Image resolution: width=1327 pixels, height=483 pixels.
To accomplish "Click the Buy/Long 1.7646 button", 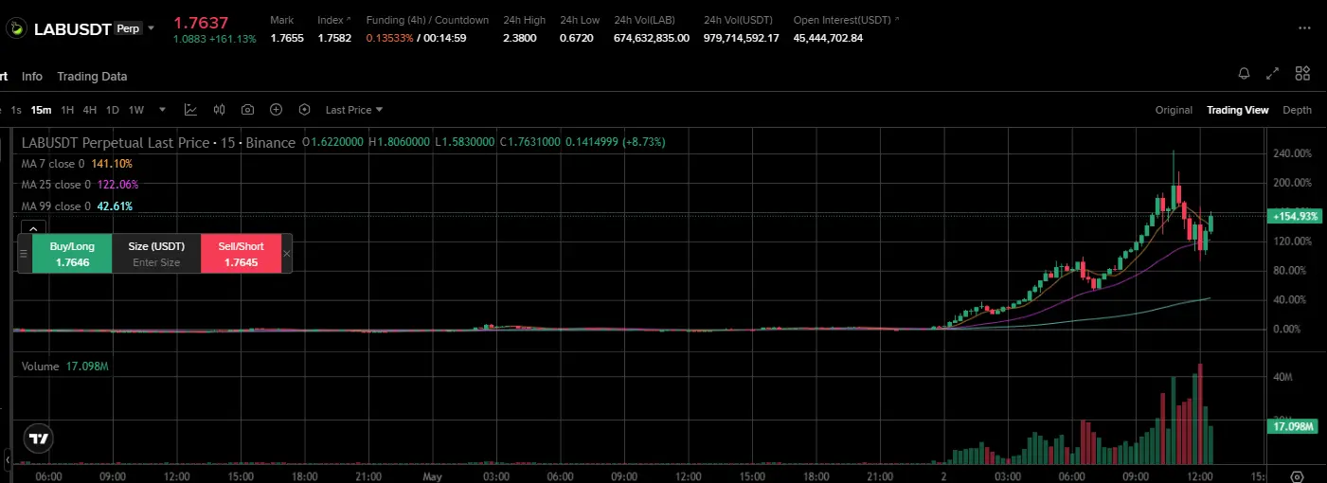I will pos(72,254).
